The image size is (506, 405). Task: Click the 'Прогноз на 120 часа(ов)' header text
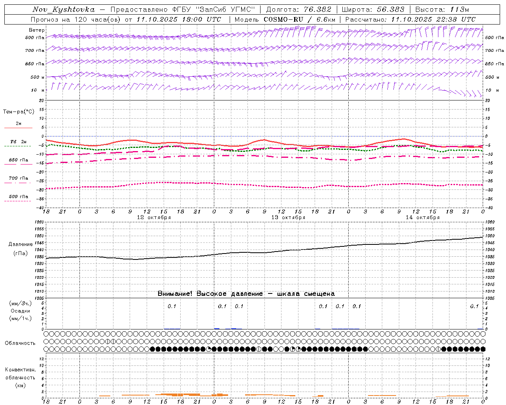tap(76, 19)
